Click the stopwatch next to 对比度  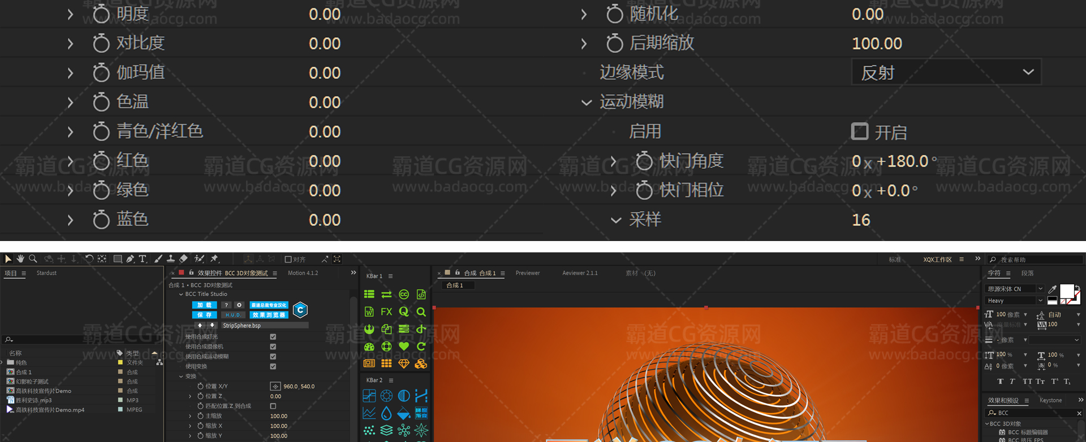tap(101, 43)
